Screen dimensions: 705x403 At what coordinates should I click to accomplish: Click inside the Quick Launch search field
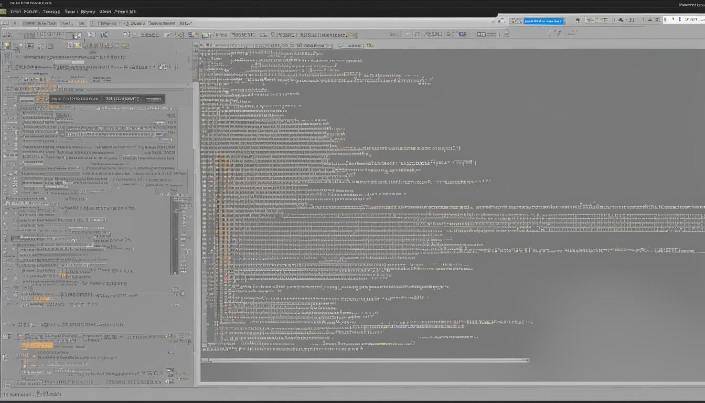pos(543,20)
